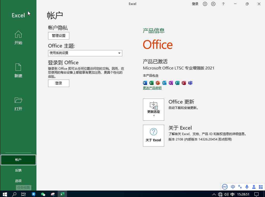This screenshot has height=197, width=265.
Task: Click the Word product icon
Action: pos(145,83)
